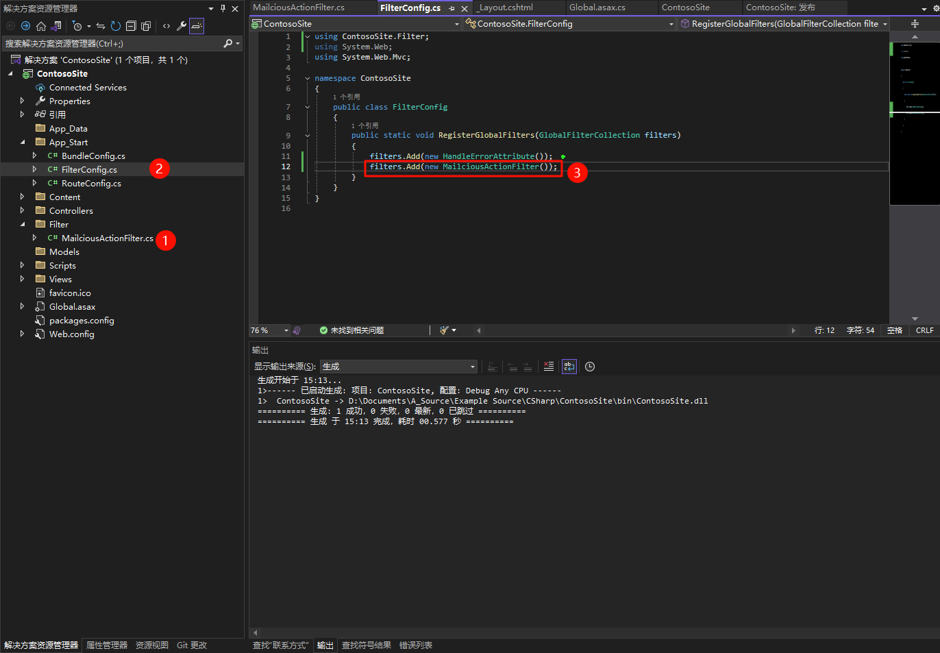Viewport: 940px width, 653px height.
Task: Refresh the Solution Explorer tree
Action: pos(116,26)
